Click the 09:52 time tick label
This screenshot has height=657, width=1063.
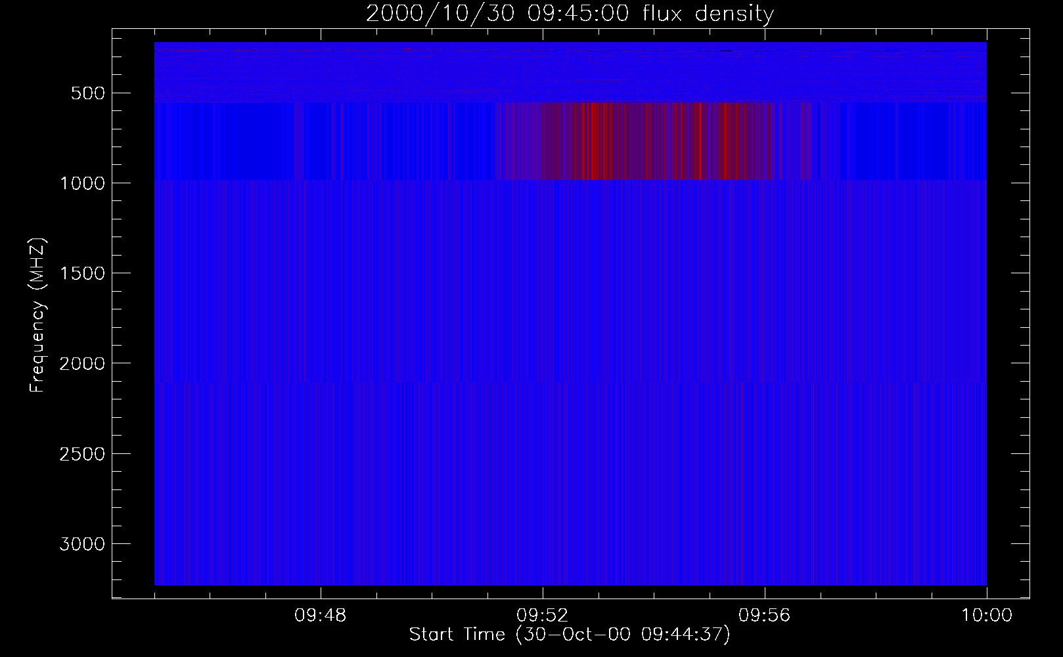tap(542, 616)
